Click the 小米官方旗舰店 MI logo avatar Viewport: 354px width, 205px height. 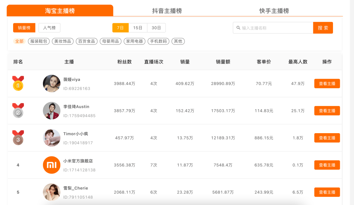[x=52, y=165]
